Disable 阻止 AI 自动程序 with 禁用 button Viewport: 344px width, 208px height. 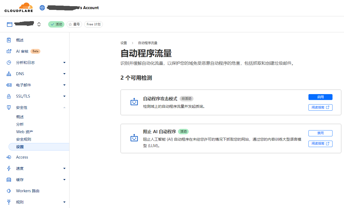[320, 133]
